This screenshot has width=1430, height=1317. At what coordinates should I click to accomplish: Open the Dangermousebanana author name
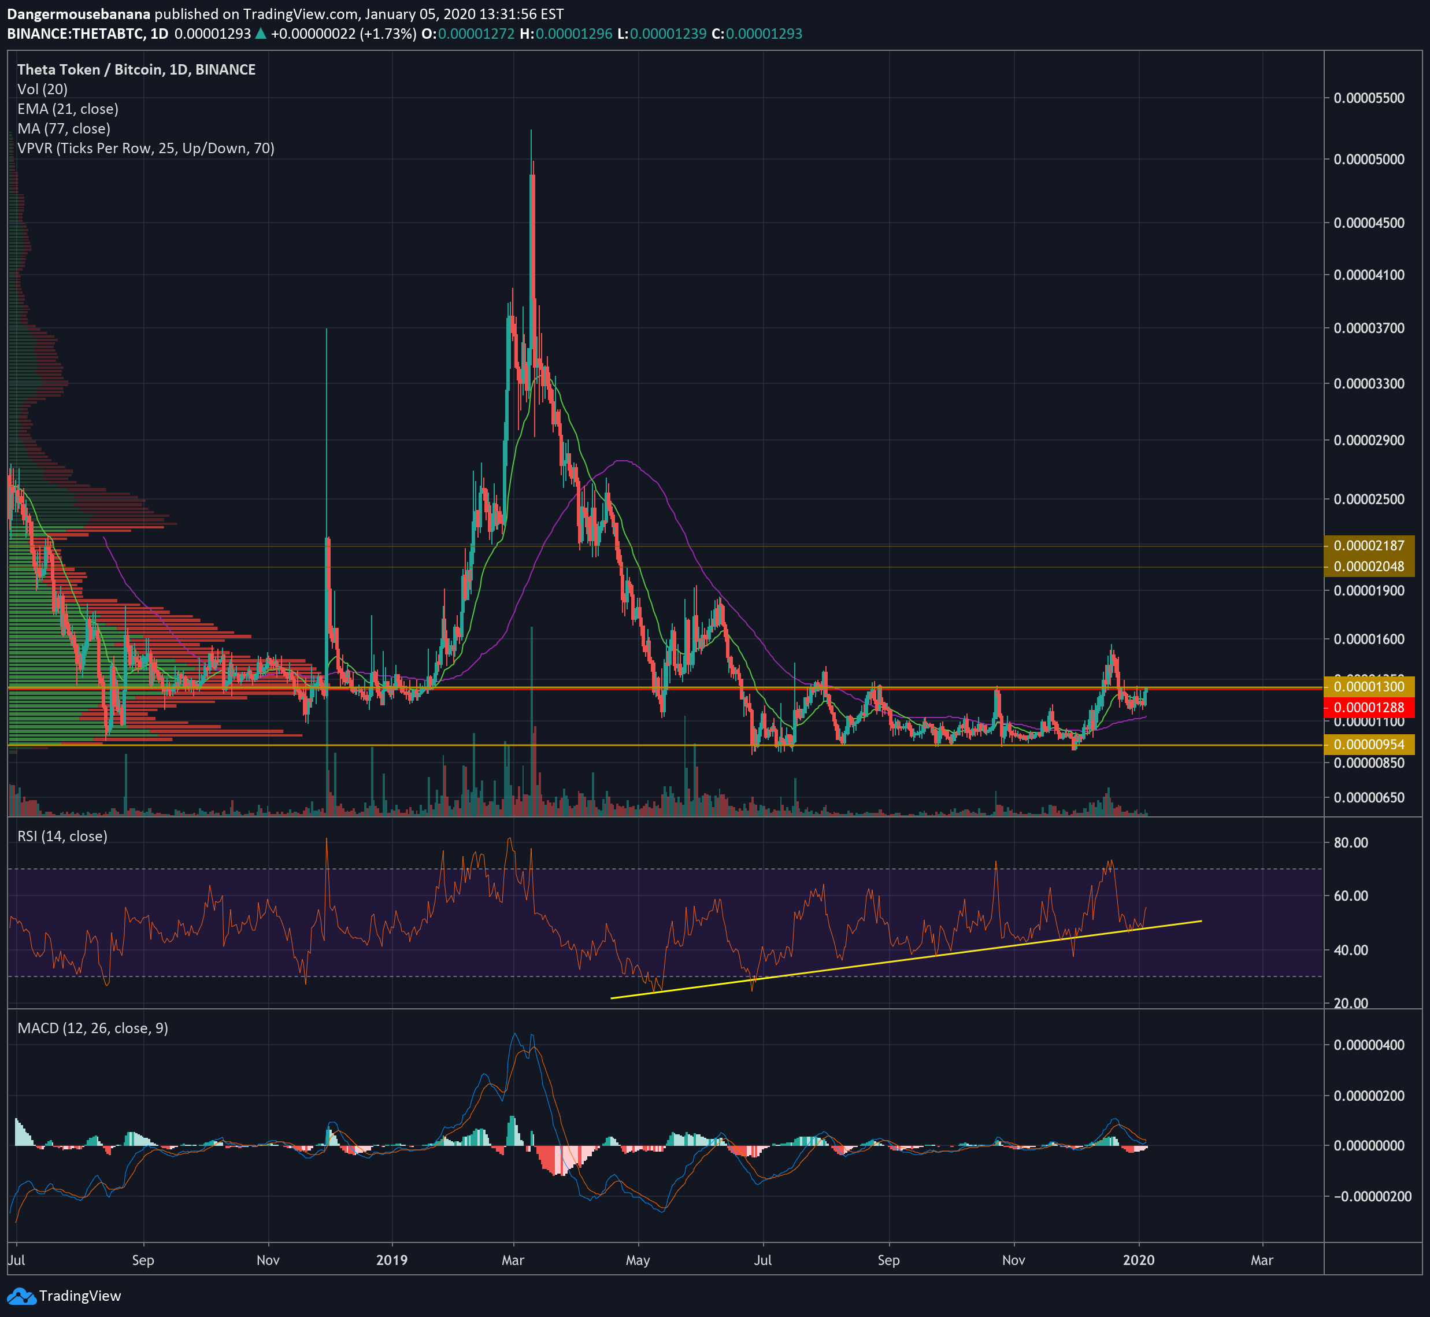tap(79, 14)
